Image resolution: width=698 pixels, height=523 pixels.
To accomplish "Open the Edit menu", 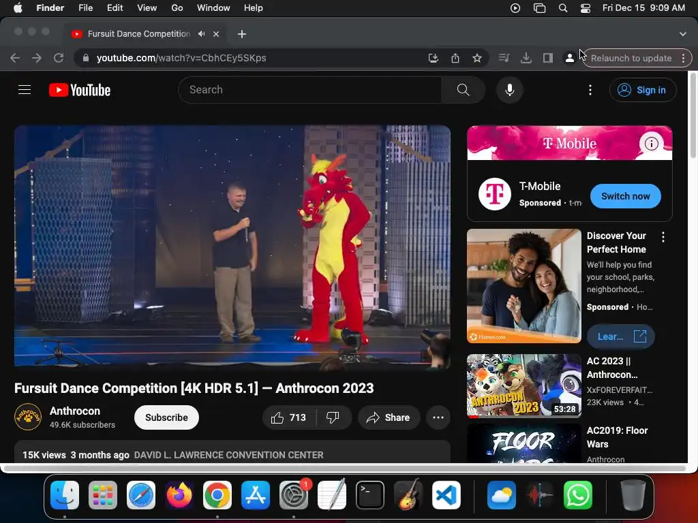I will 115,8.
